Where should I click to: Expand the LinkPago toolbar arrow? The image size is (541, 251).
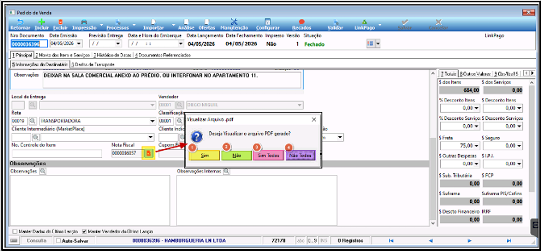click(380, 26)
